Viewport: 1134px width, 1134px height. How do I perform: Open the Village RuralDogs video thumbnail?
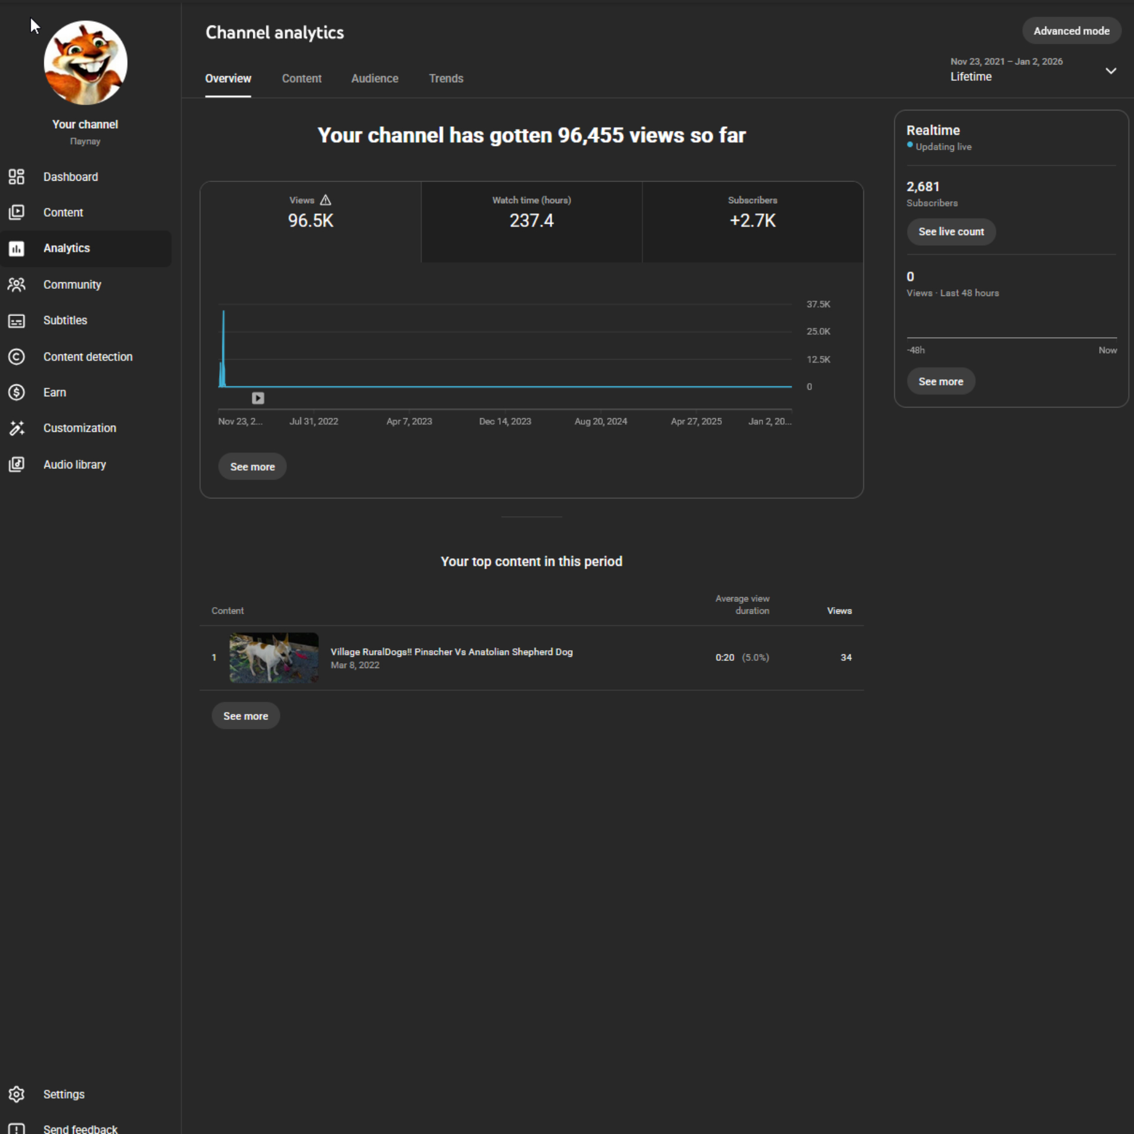click(x=274, y=657)
